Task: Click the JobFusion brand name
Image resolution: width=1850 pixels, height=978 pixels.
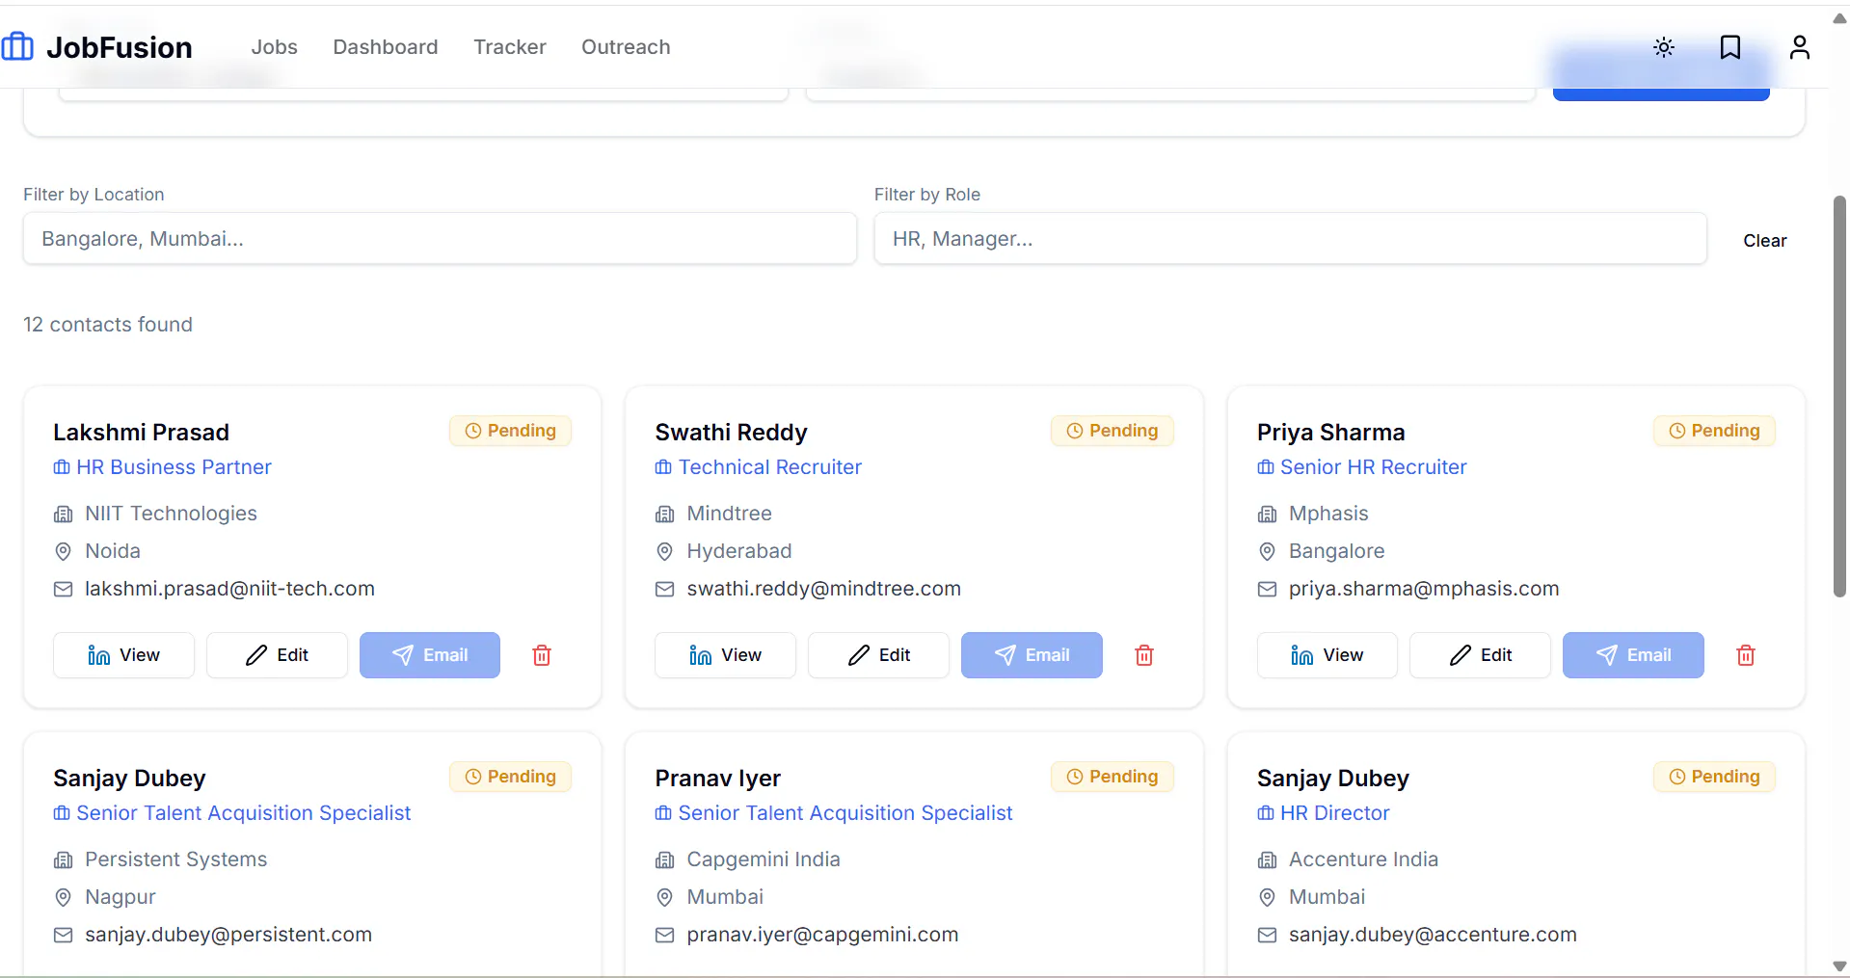Action: point(120,47)
